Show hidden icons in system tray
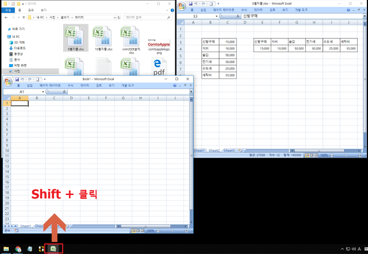 (x=342, y=249)
